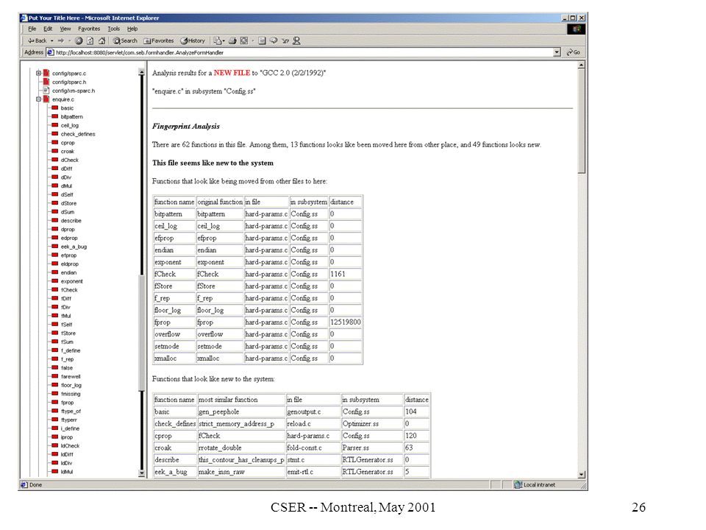Click the Edit page toolbar icon
The height and width of the screenshot is (530, 706).
click(x=244, y=40)
